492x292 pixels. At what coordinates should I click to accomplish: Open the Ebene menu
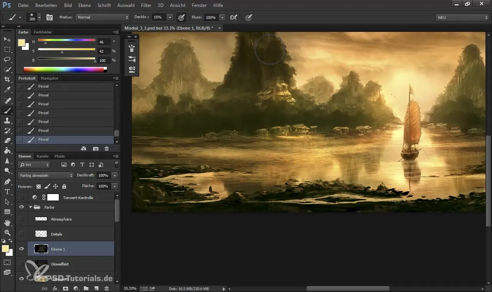(x=85, y=5)
